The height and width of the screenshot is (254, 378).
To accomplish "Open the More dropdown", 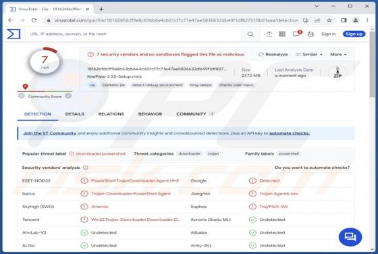I will tap(338, 54).
